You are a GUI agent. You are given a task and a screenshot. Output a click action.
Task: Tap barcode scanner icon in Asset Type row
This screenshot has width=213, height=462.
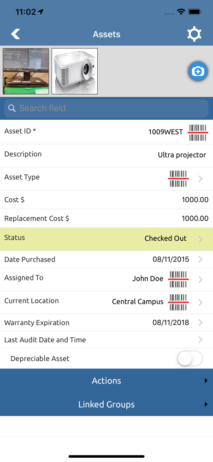[x=178, y=178]
